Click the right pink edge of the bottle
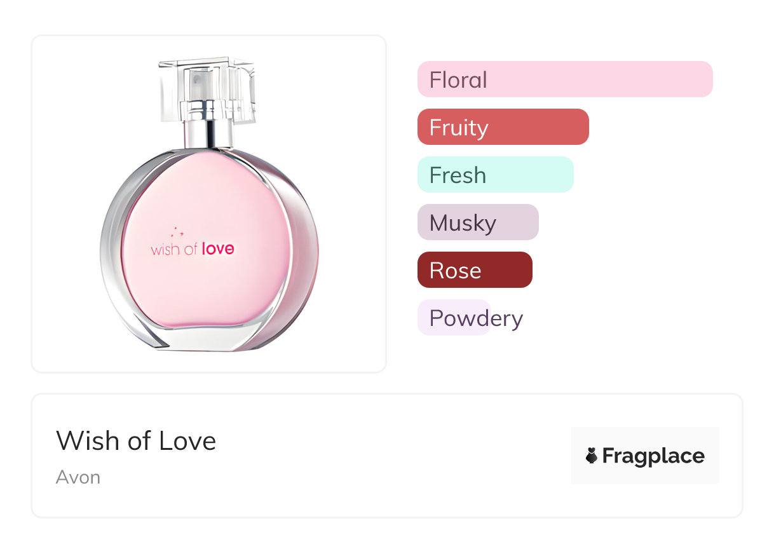 (x=308, y=254)
